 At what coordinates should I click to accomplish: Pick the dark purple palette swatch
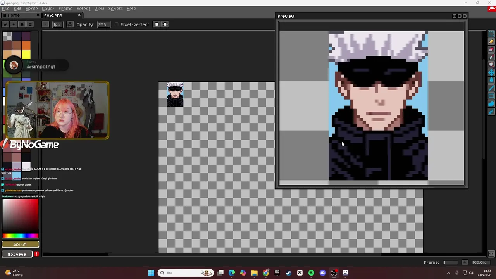tap(26, 36)
